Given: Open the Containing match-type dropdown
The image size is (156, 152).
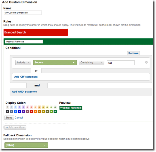Looking at the screenshot, I should tap(91, 63).
